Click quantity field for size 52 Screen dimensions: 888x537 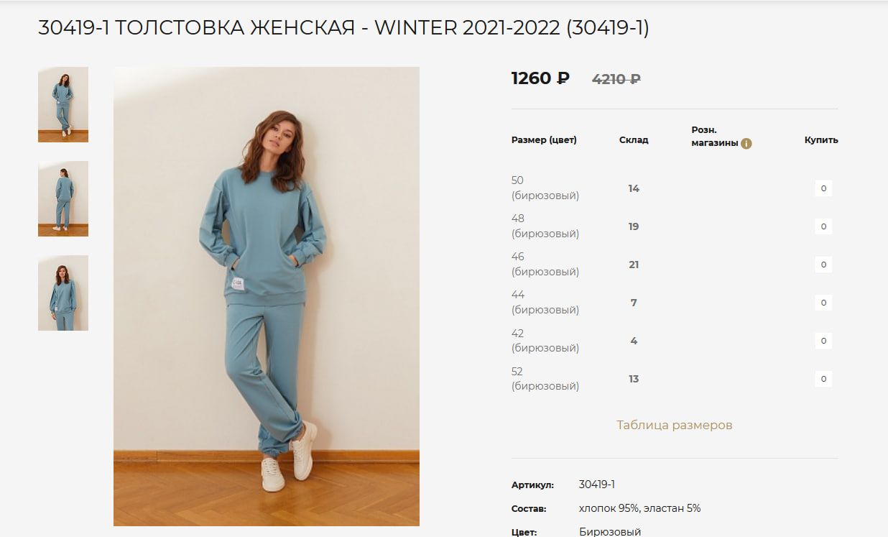823,379
